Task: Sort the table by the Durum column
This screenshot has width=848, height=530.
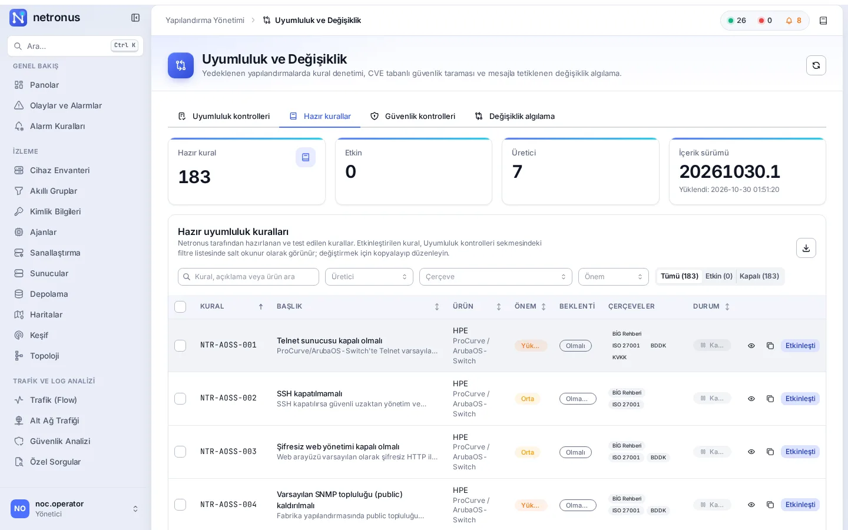Action: pyautogui.click(x=727, y=307)
